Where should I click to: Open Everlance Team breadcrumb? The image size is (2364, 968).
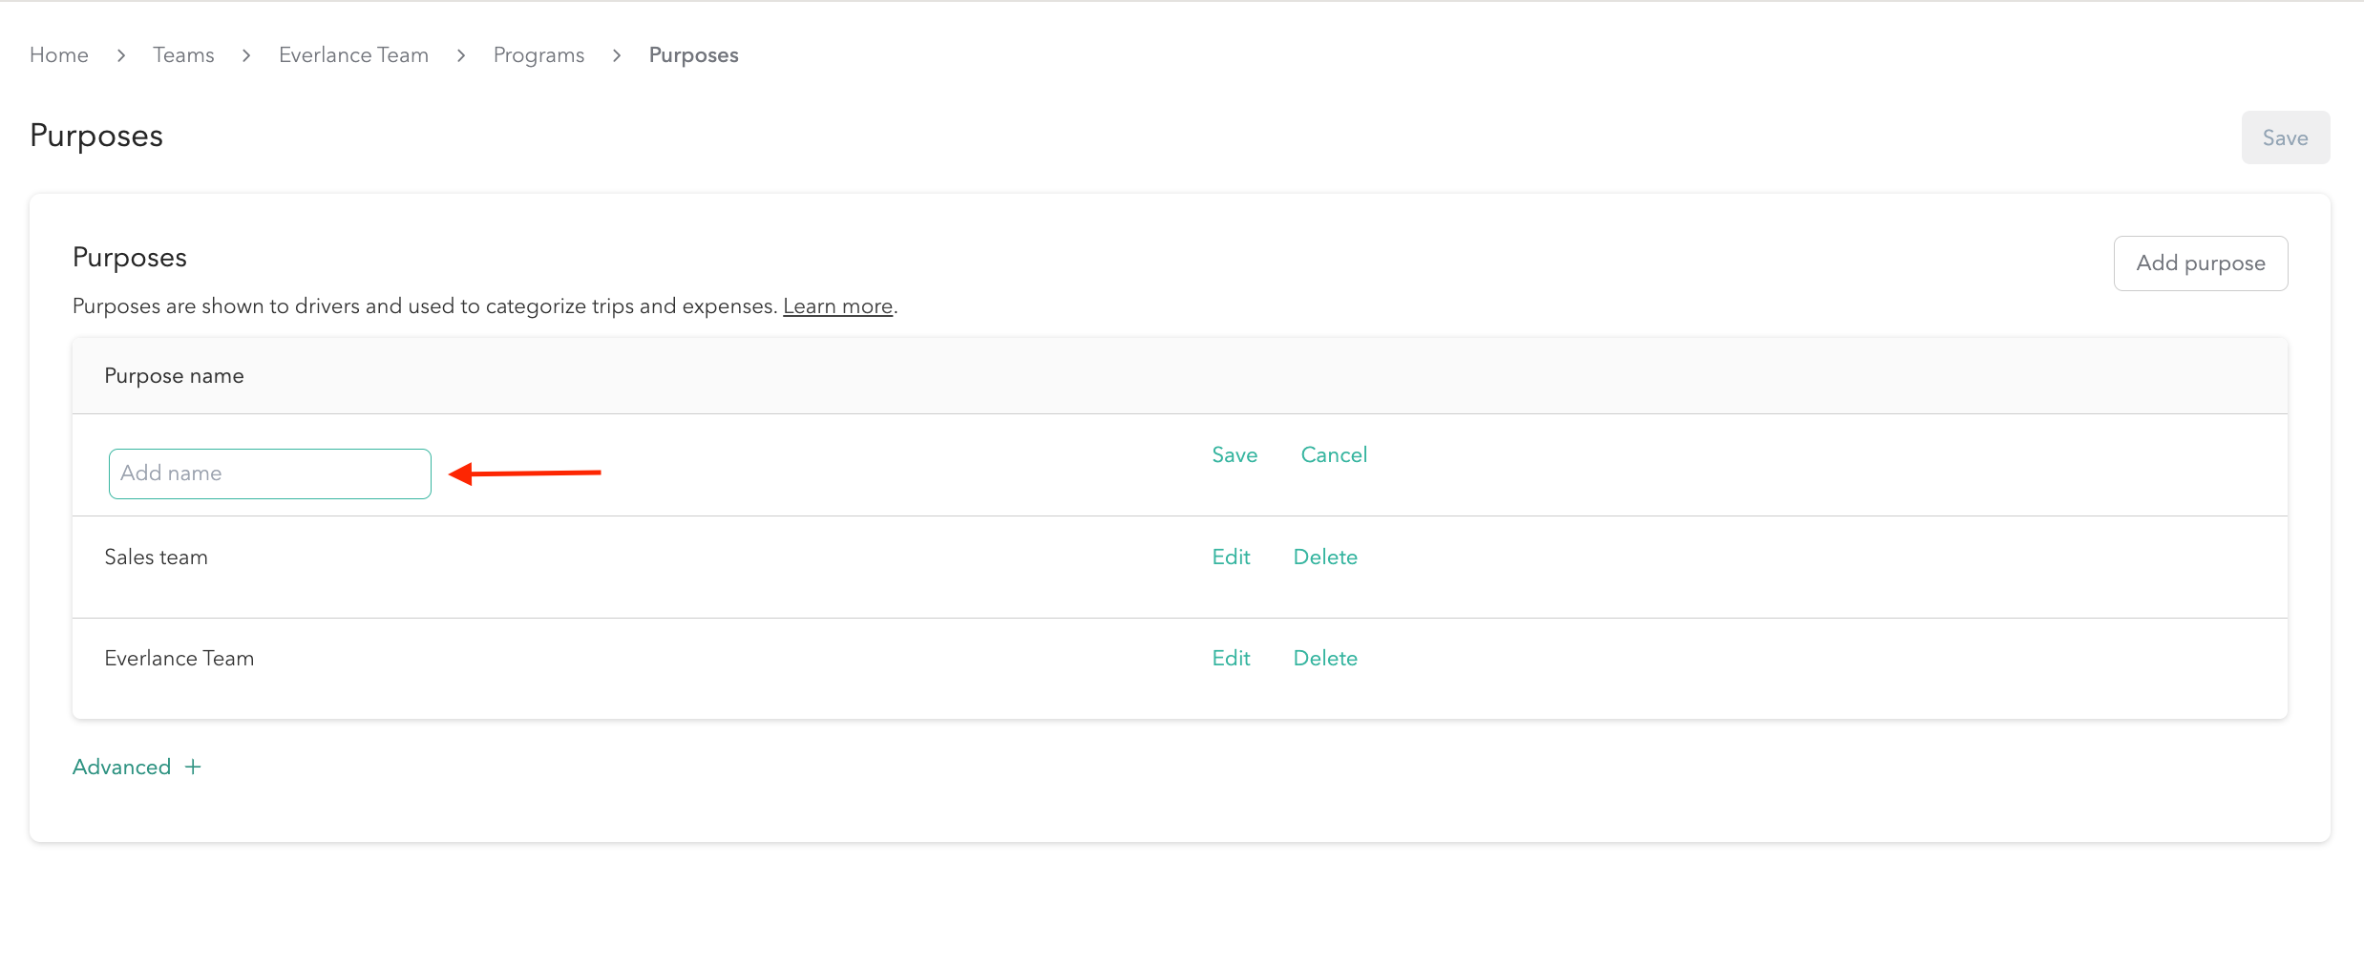coord(352,54)
